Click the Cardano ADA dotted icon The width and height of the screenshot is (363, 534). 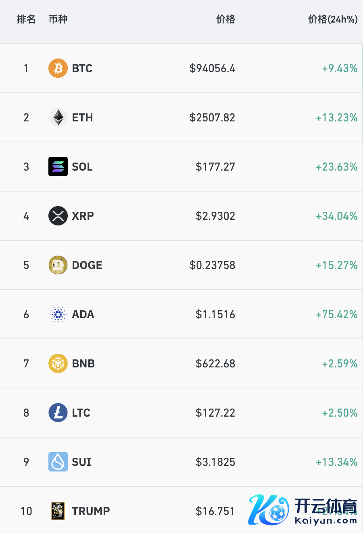point(58,314)
